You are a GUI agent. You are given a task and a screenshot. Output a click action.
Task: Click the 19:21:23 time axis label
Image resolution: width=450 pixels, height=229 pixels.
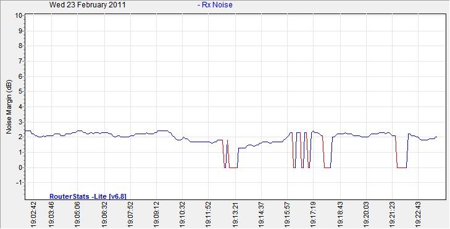(393, 215)
